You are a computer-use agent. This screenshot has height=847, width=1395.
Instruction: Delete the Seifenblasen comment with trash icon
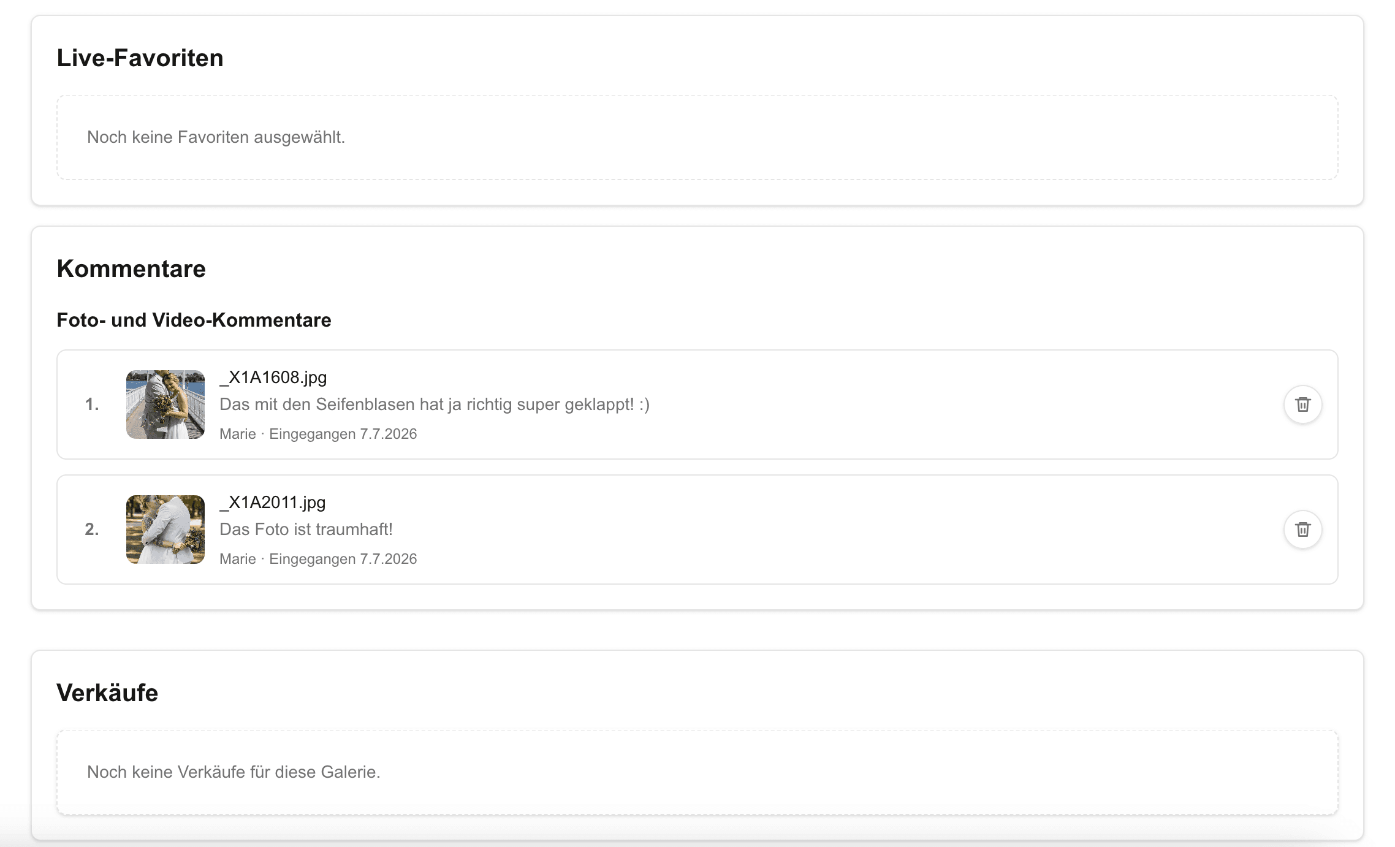click(1302, 405)
